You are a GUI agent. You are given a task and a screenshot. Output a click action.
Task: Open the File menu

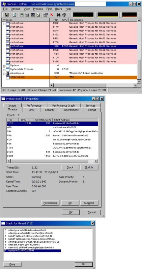pos(5,9)
